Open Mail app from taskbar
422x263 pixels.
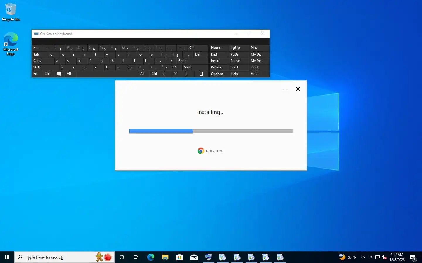[194, 257]
